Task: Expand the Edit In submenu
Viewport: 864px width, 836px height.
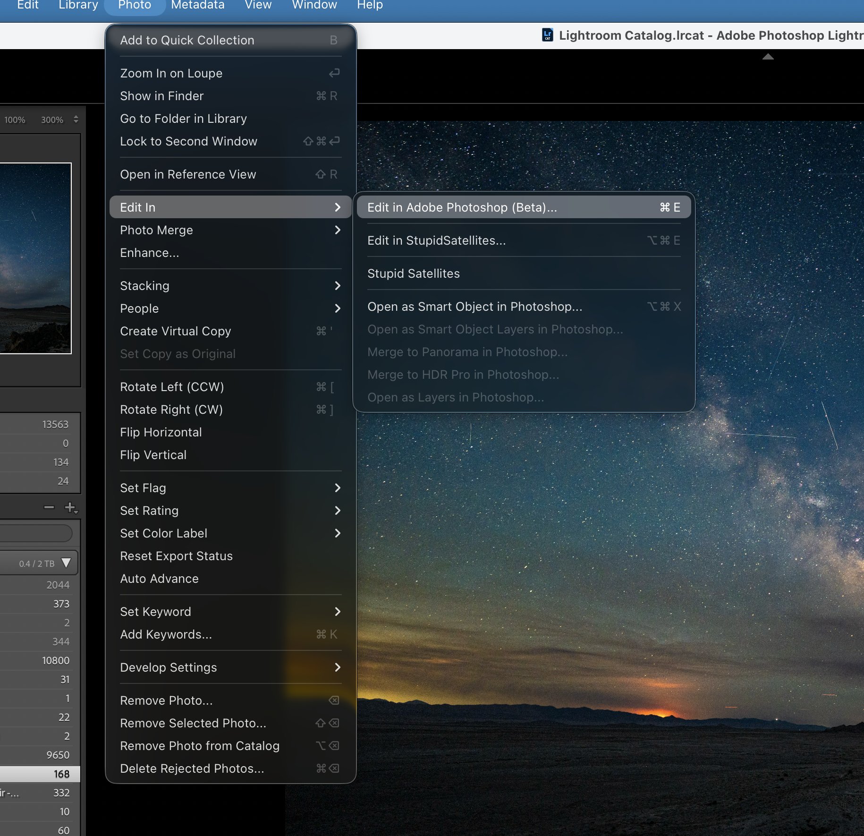Action: (x=230, y=207)
